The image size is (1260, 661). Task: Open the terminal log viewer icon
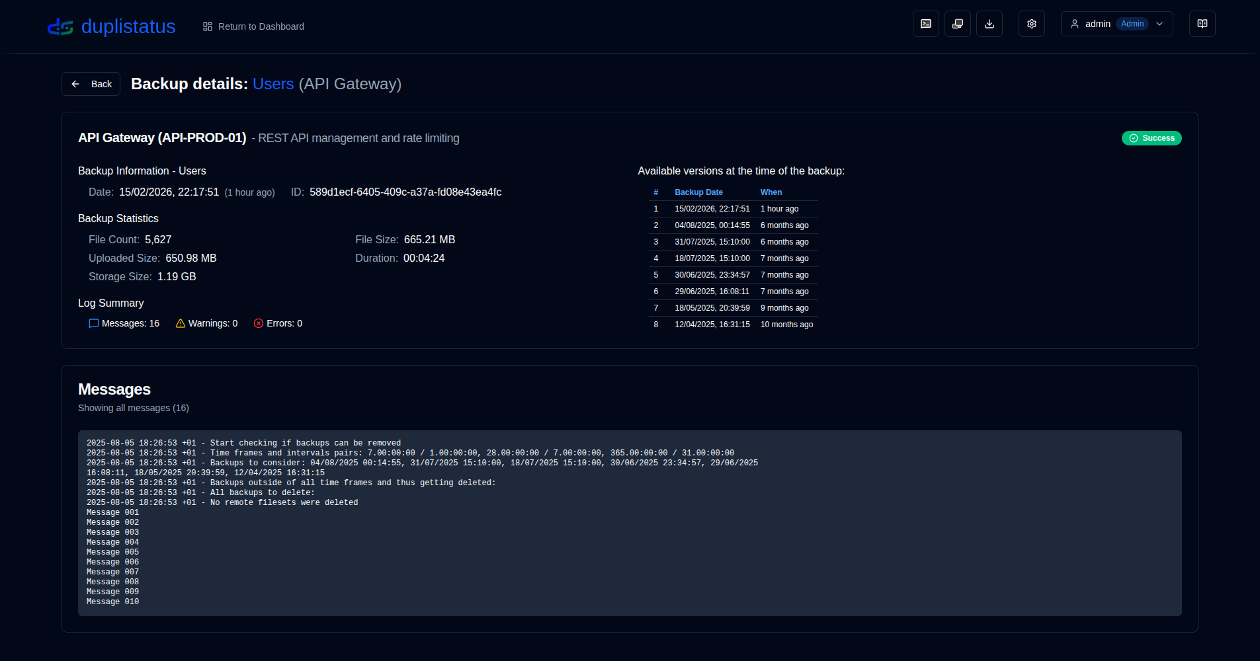click(925, 23)
